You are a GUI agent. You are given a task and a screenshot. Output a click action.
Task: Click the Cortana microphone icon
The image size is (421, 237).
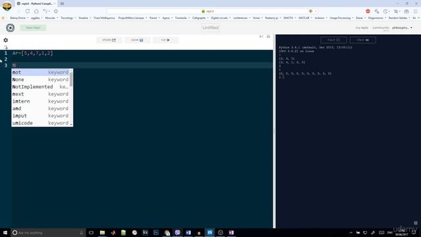[82, 232]
